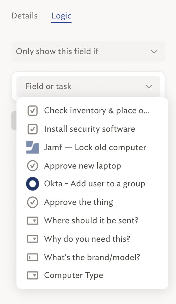
Task: Click the chevron on 'Only show this field if'
Action: 154,52
